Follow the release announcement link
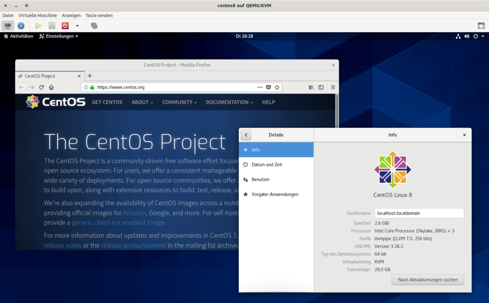 (134, 245)
